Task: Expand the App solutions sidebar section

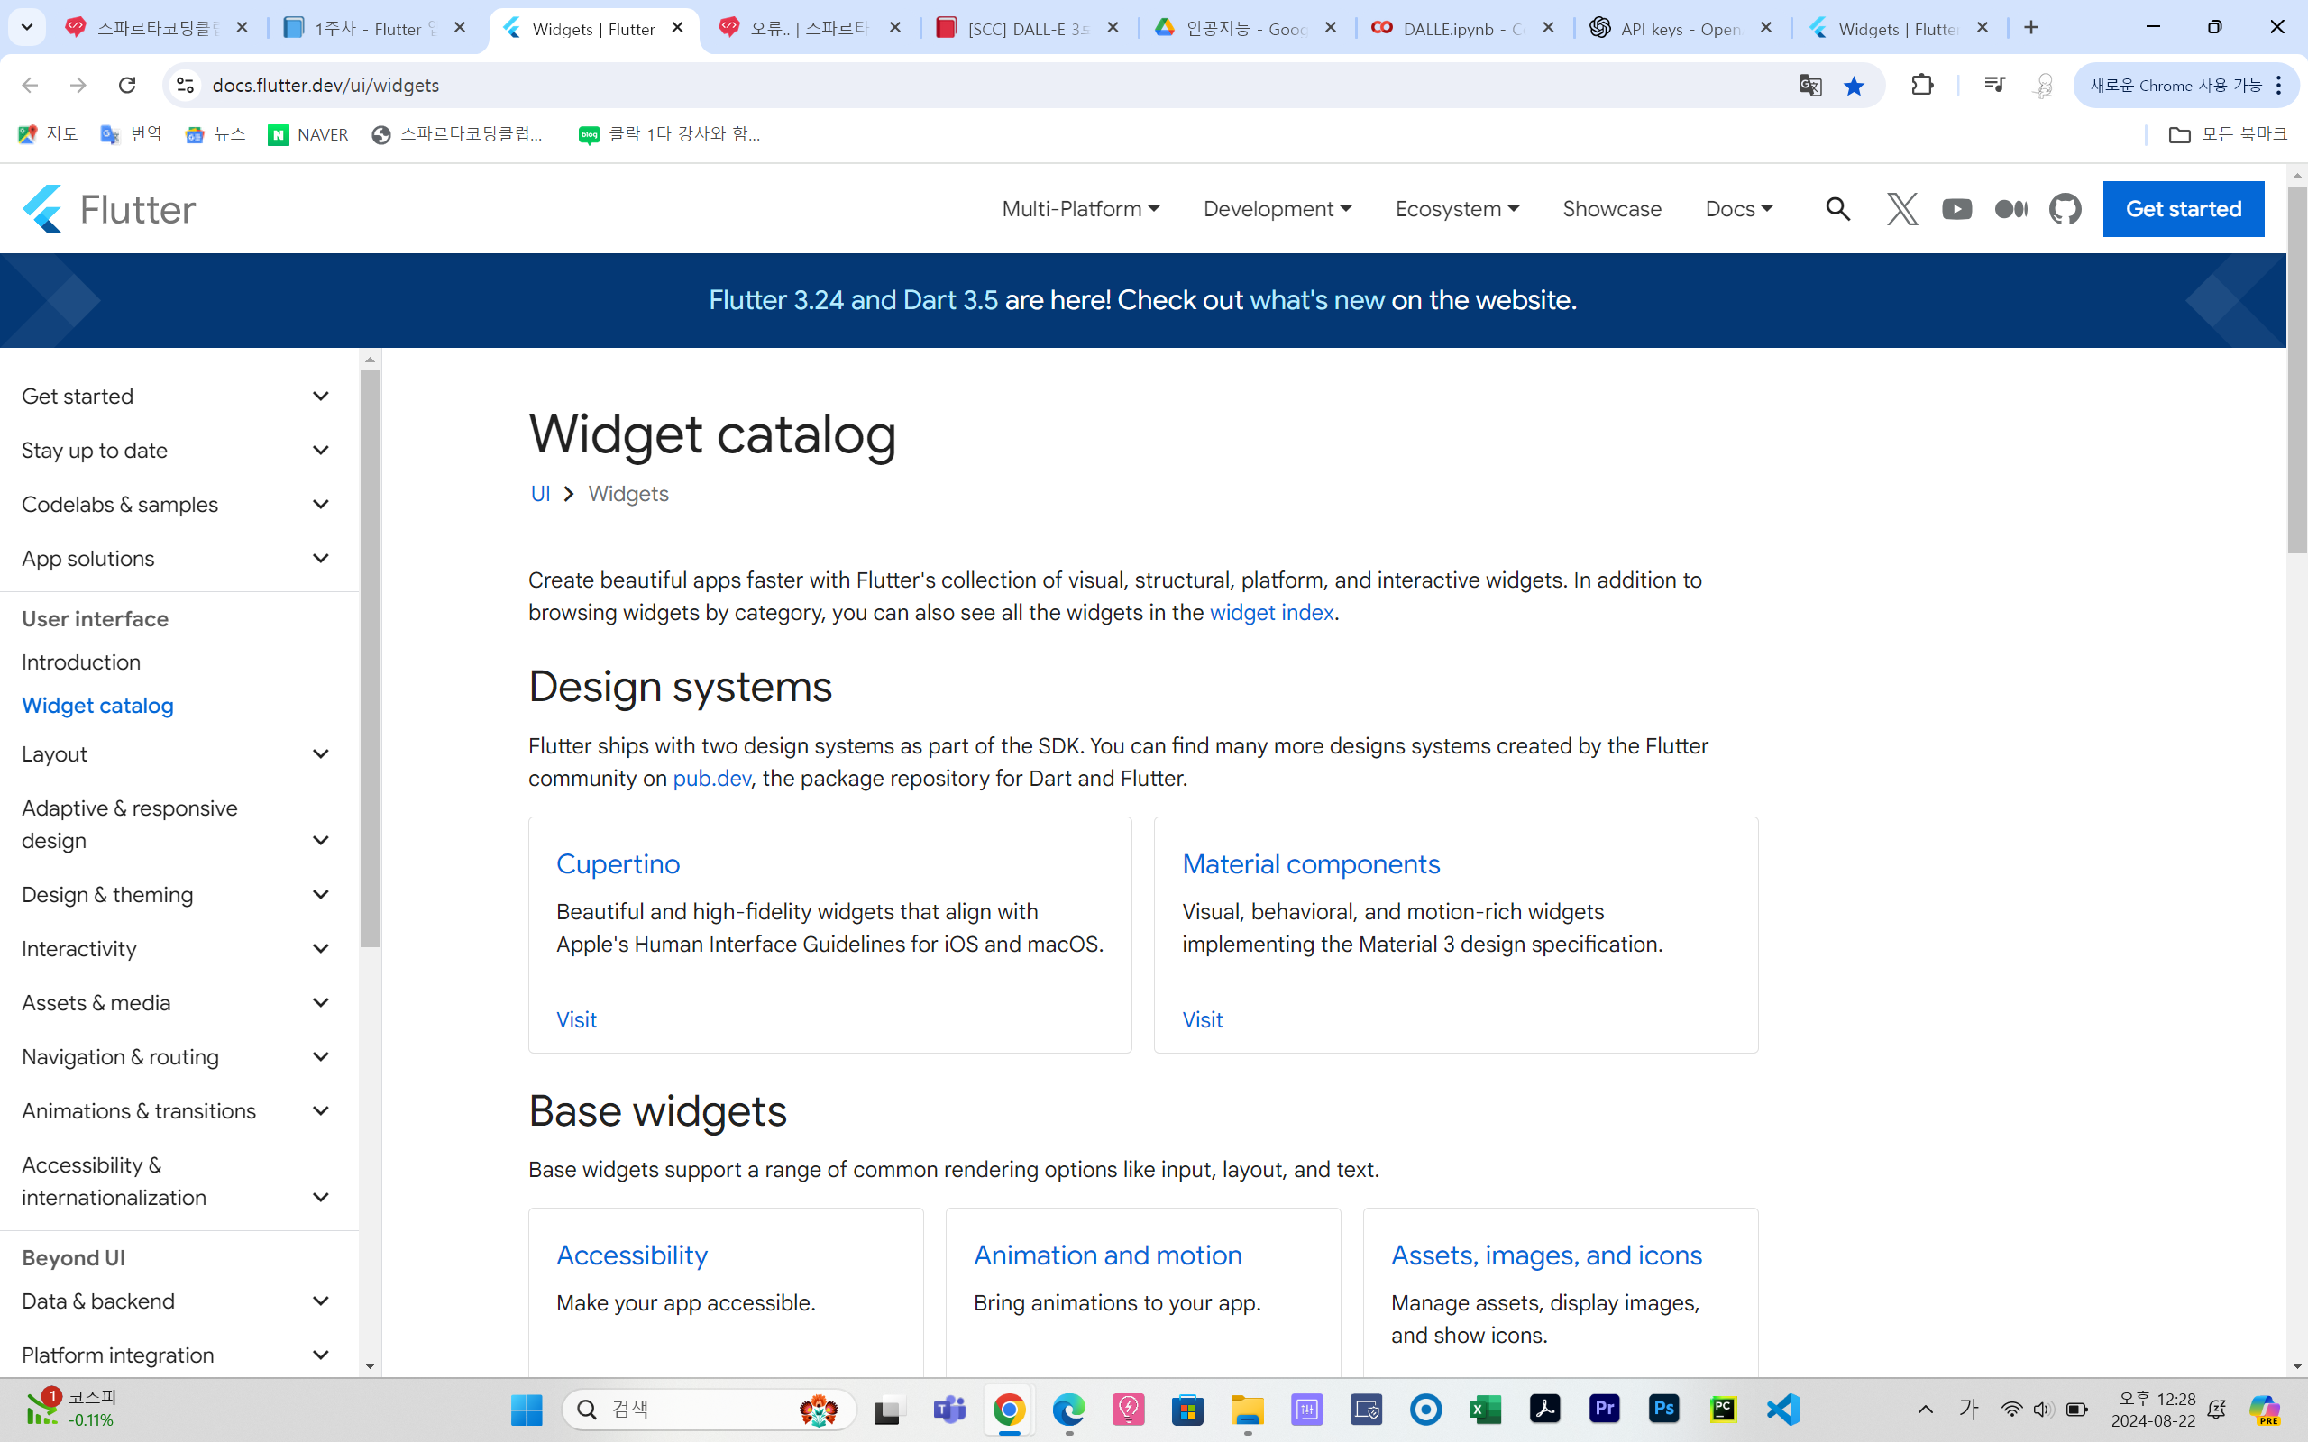Action: click(x=178, y=559)
